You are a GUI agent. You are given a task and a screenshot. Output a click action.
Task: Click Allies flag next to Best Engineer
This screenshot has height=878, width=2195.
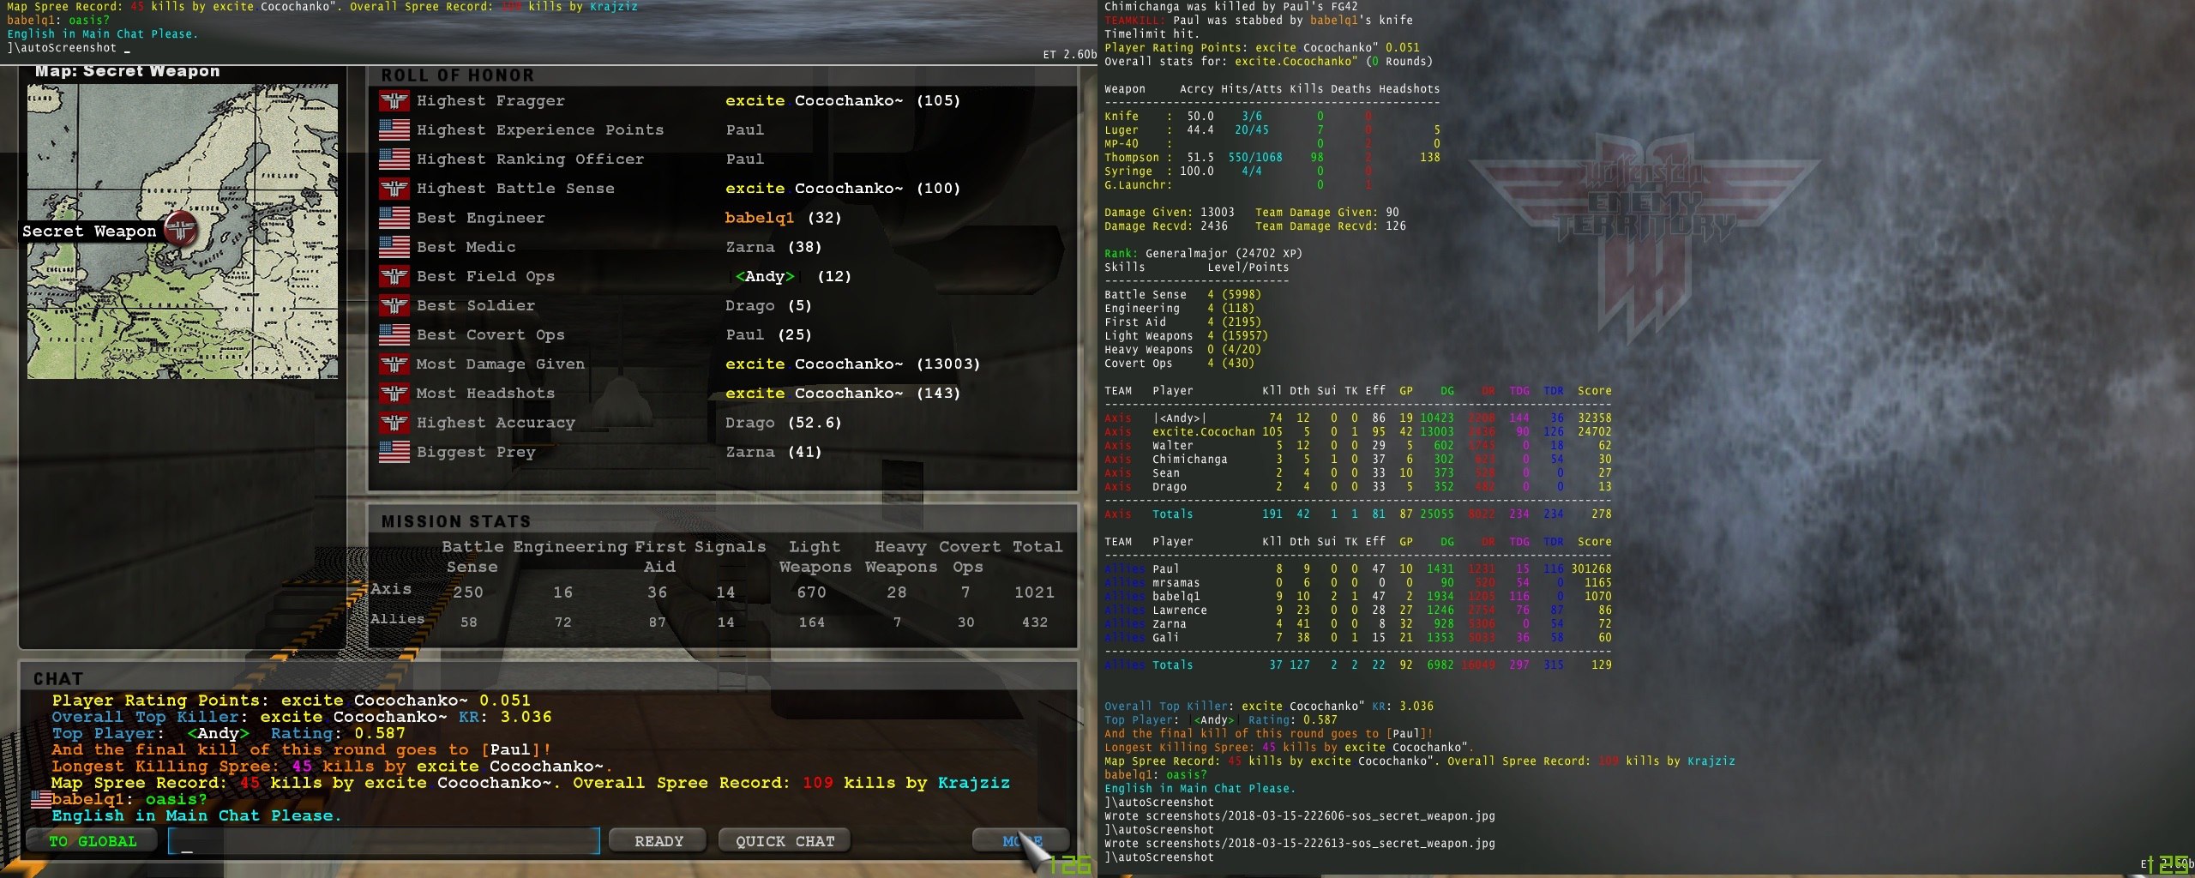point(394,218)
